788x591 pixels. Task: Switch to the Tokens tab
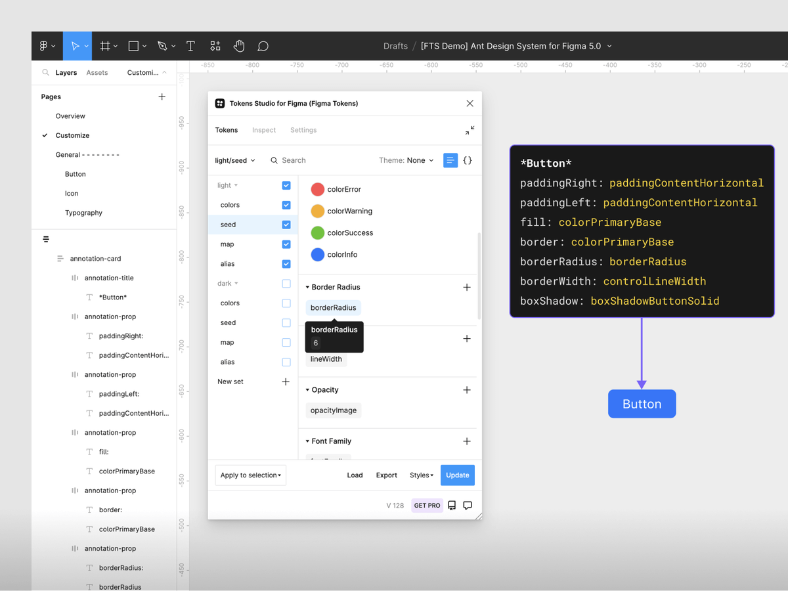point(227,130)
